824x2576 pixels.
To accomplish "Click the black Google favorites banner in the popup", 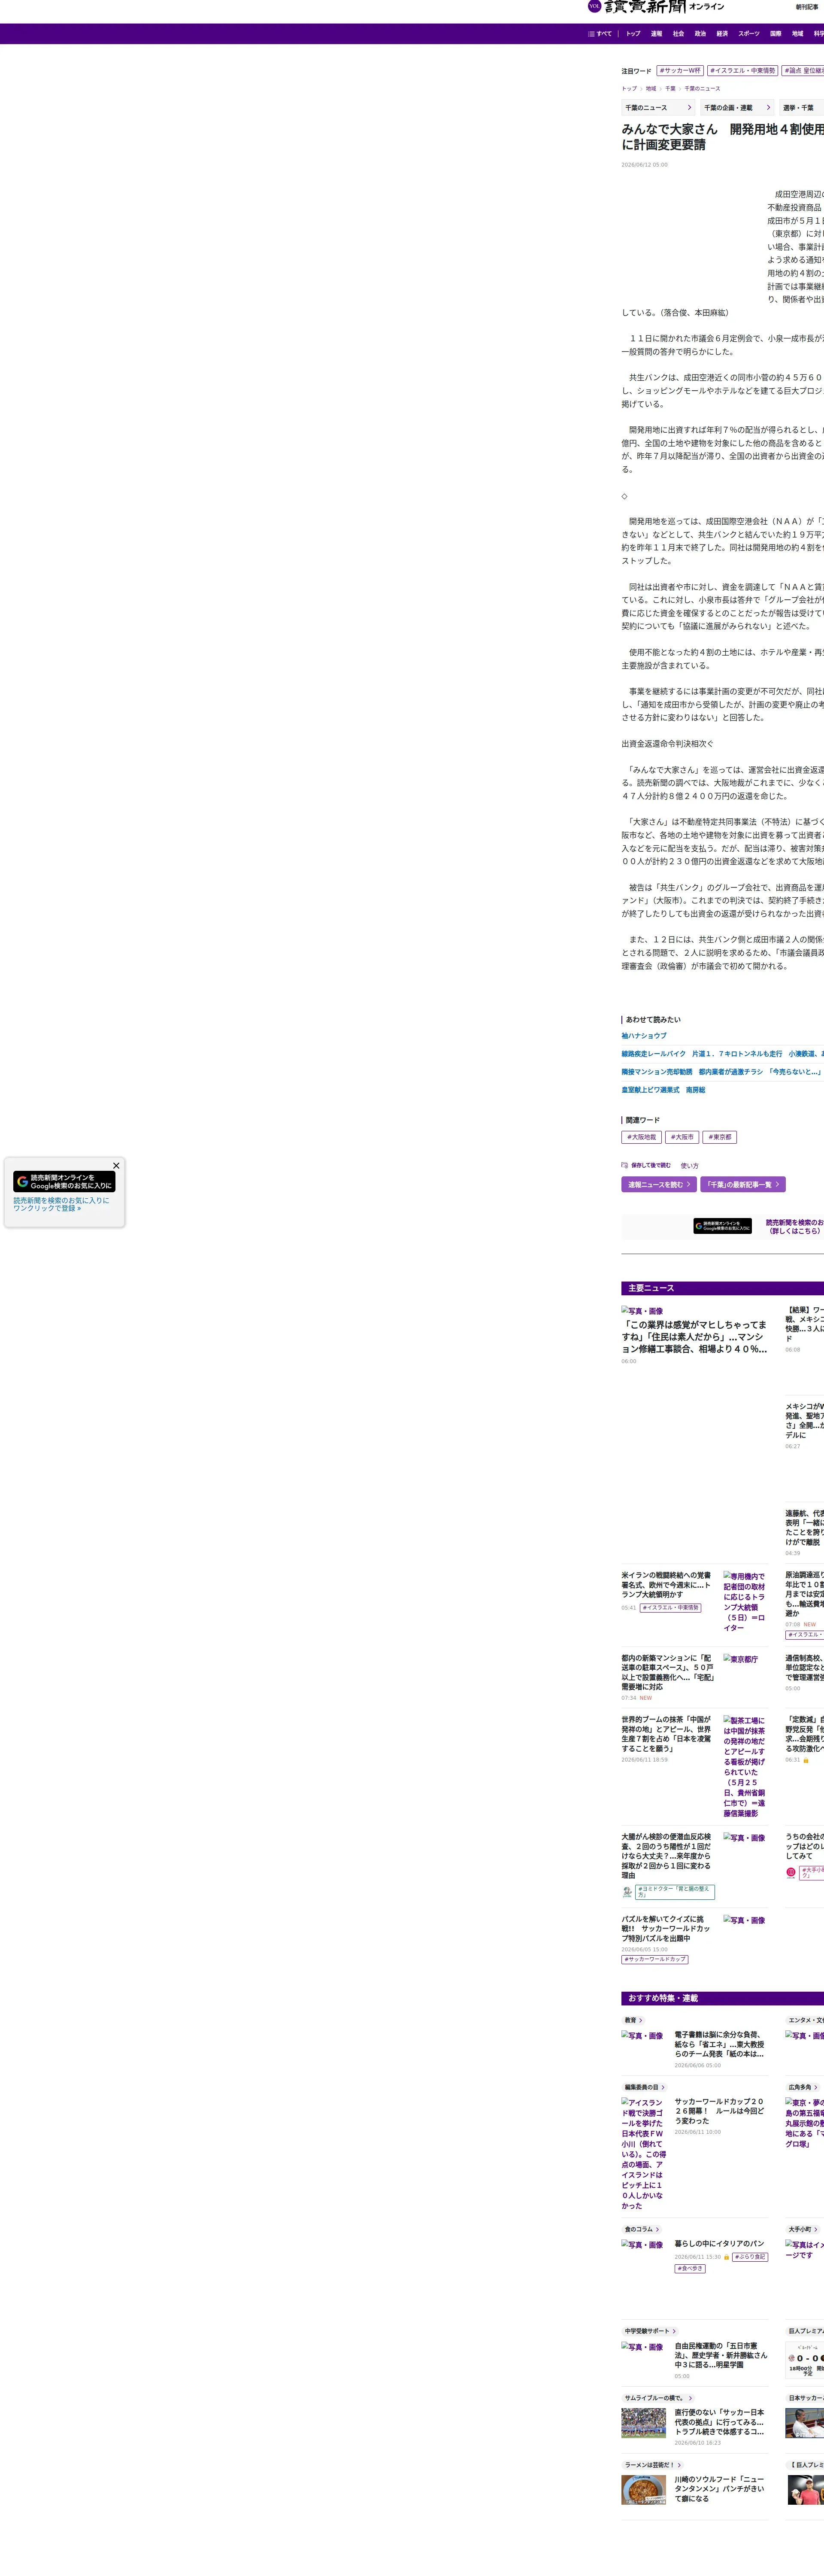I will (64, 1182).
